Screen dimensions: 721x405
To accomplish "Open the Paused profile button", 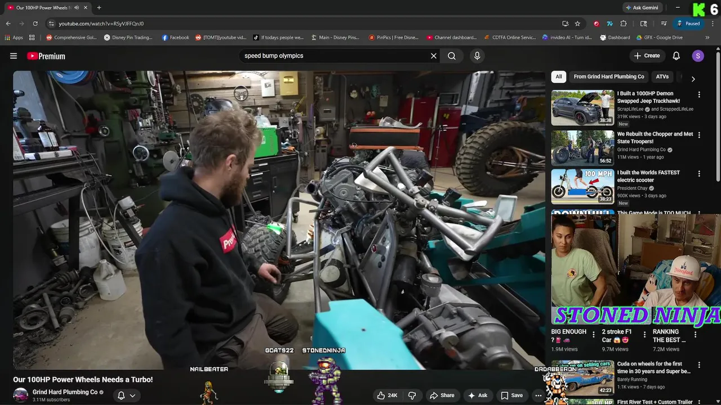I will point(688,24).
